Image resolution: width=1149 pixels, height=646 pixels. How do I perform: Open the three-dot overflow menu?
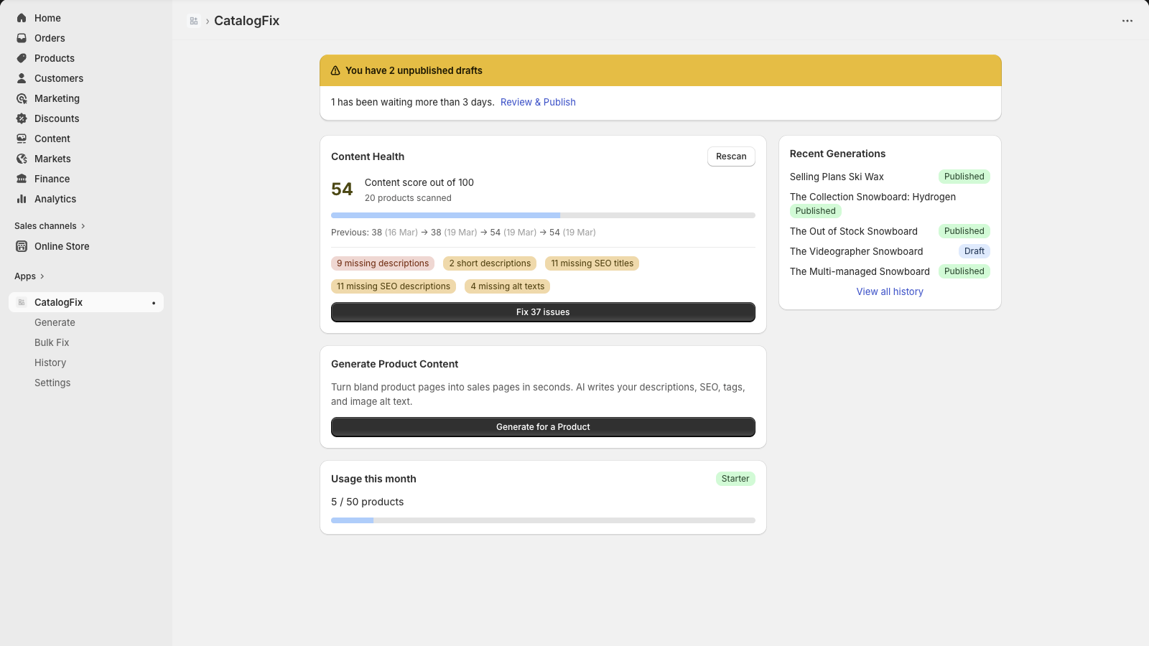(1125, 21)
